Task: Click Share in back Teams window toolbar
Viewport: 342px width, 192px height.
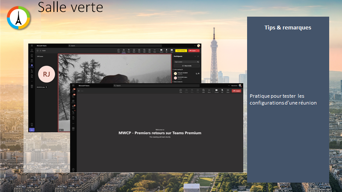Action: (172, 50)
